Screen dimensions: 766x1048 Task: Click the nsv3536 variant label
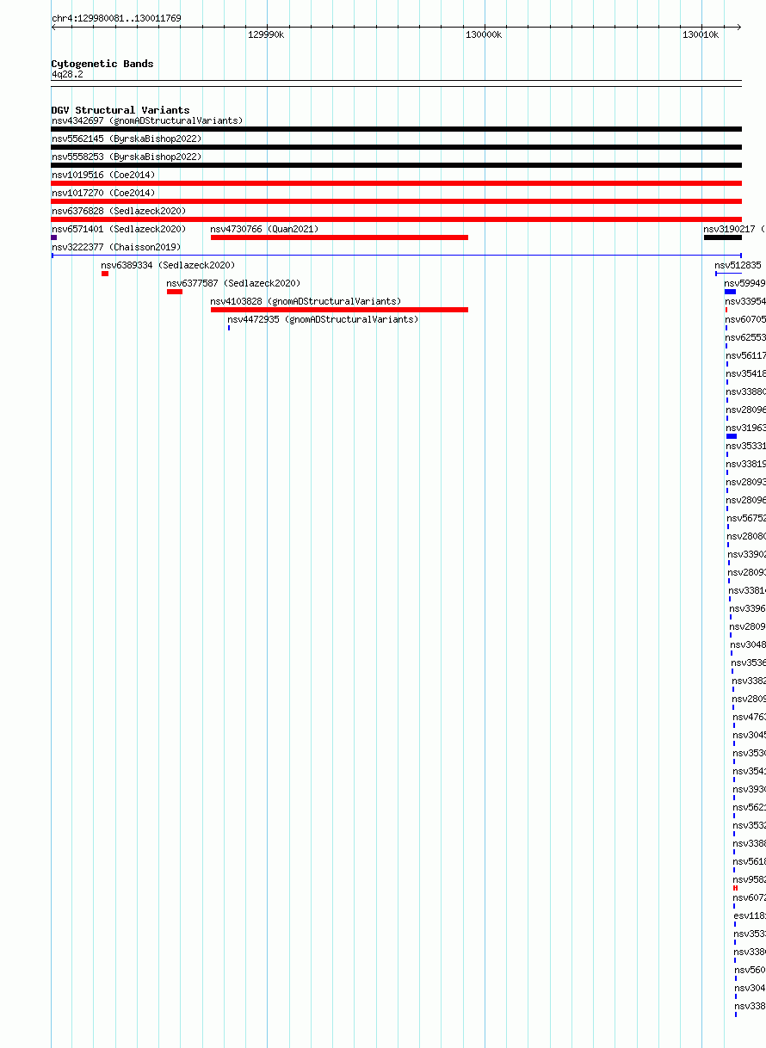click(749, 663)
